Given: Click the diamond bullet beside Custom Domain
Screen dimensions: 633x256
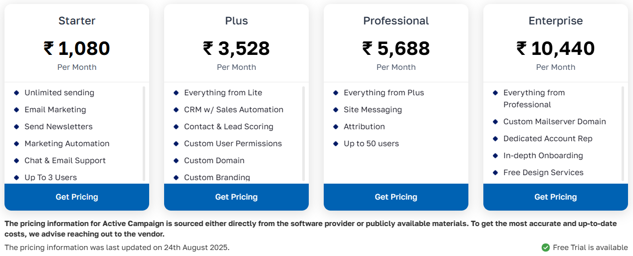Looking at the screenshot, I should pos(176,161).
